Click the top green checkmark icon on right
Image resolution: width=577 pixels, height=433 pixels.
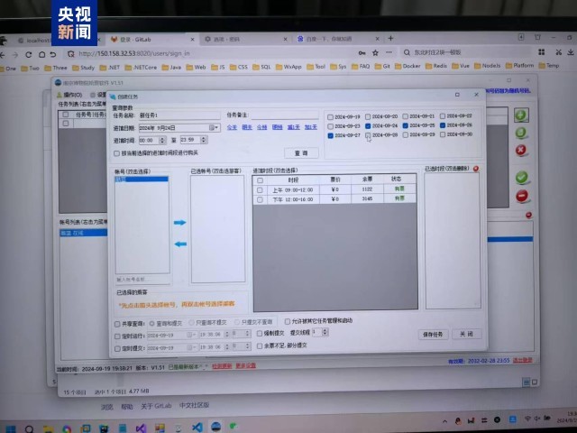tap(520, 115)
